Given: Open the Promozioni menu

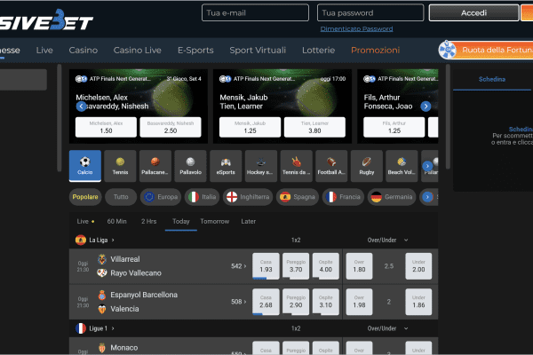Looking at the screenshot, I should click(375, 51).
